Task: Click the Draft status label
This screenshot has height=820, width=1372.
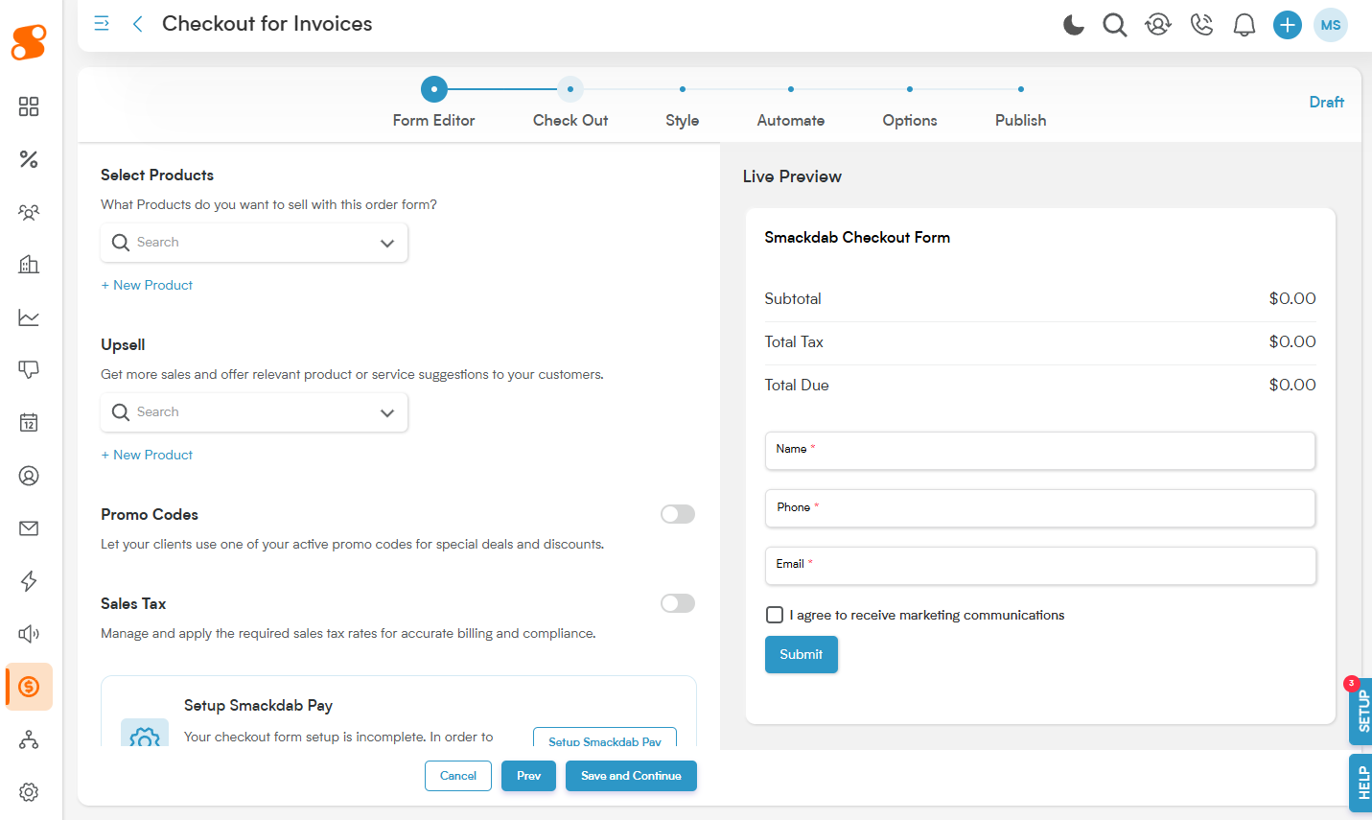Action: click(x=1327, y=102)
